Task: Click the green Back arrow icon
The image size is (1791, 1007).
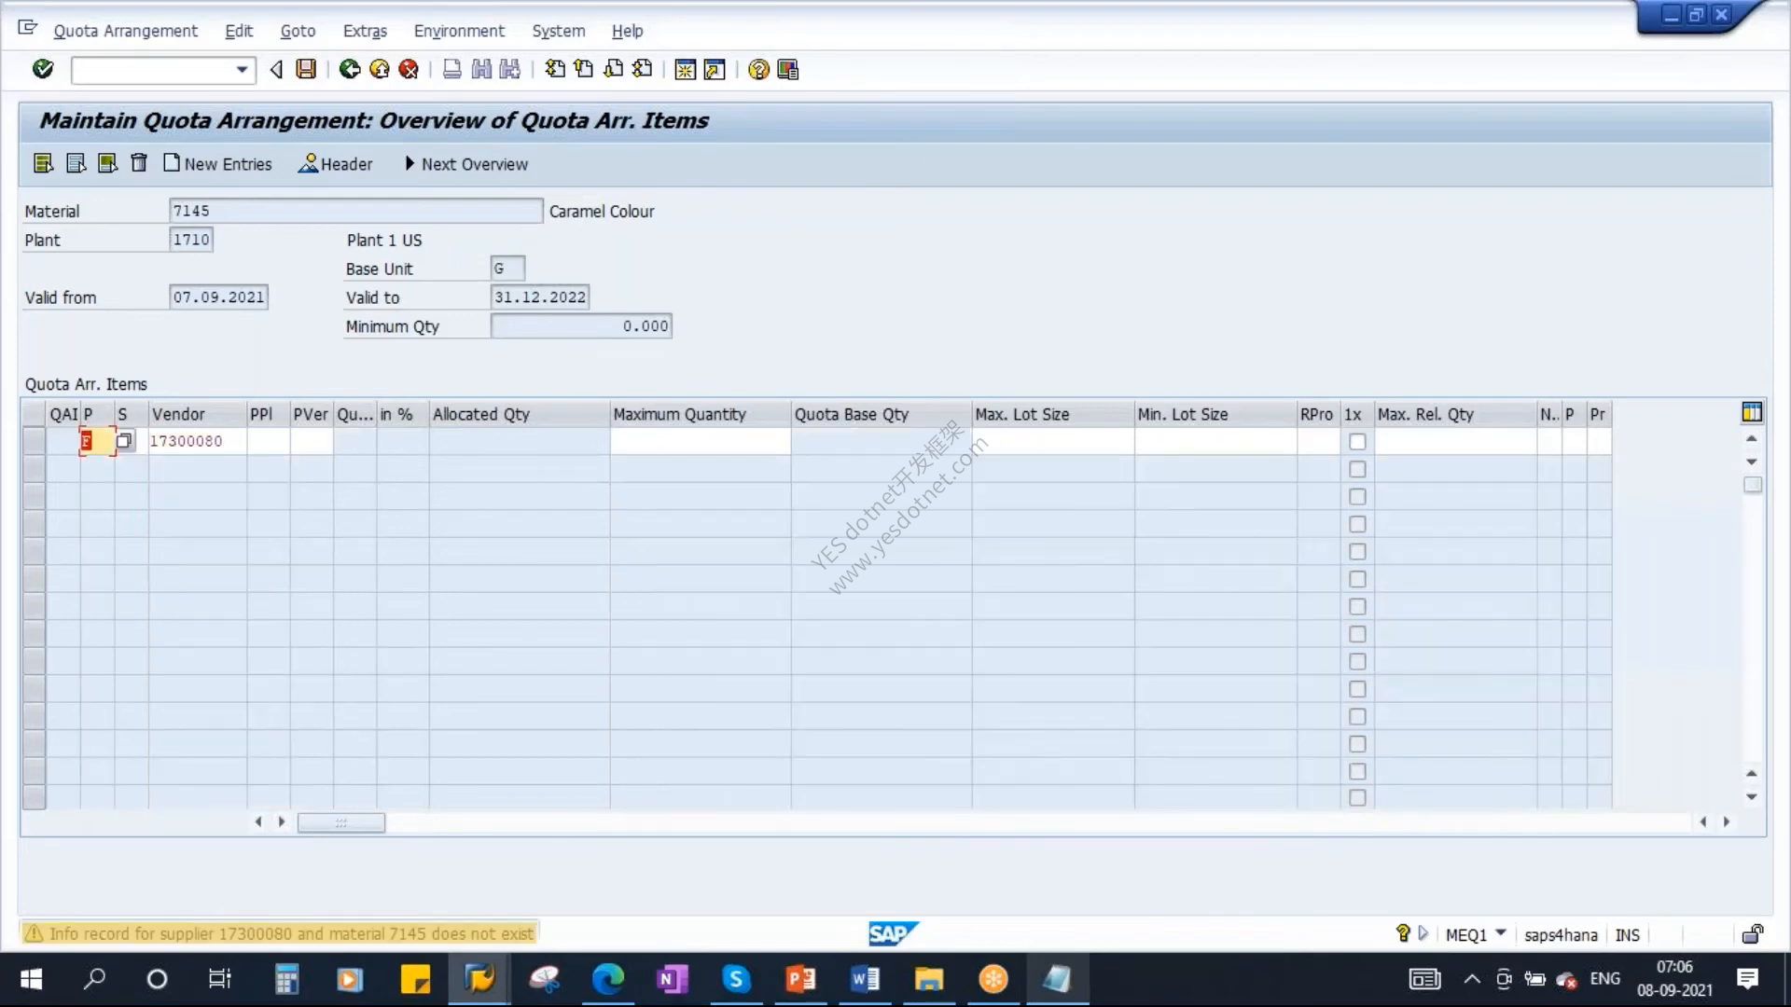Action: pyautogui.click(x=350, y=69)
